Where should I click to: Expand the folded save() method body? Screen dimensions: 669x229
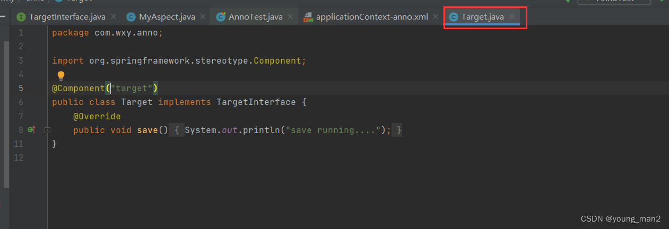point(47,130)
